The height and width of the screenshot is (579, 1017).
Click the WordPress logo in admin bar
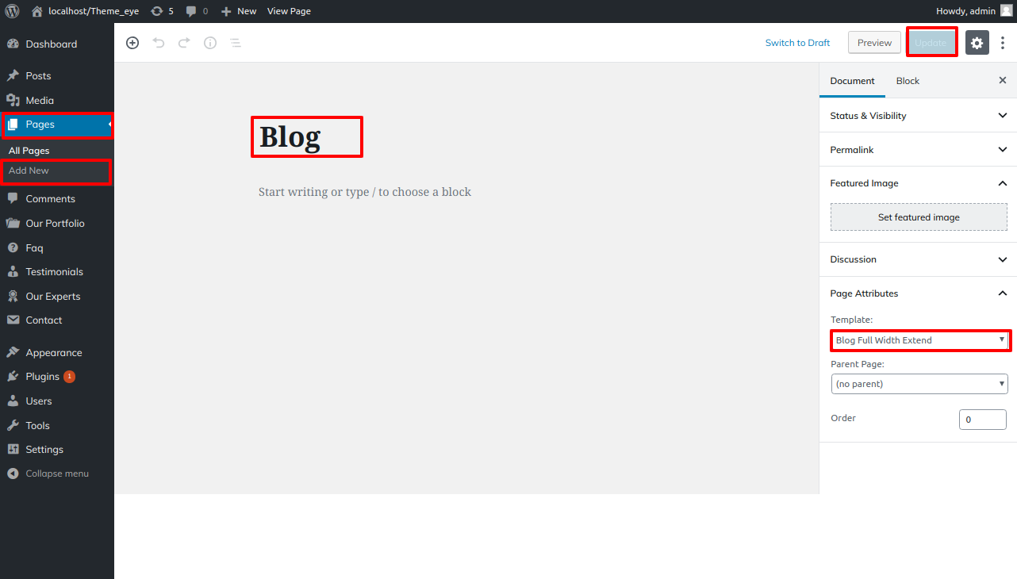(11, 11)
